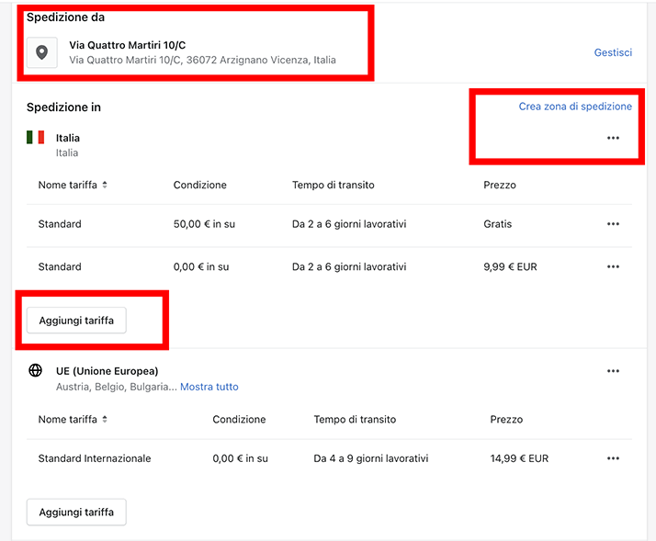Click Da 4 a 9 giorni lavorativi

click(x=371, y=458)
